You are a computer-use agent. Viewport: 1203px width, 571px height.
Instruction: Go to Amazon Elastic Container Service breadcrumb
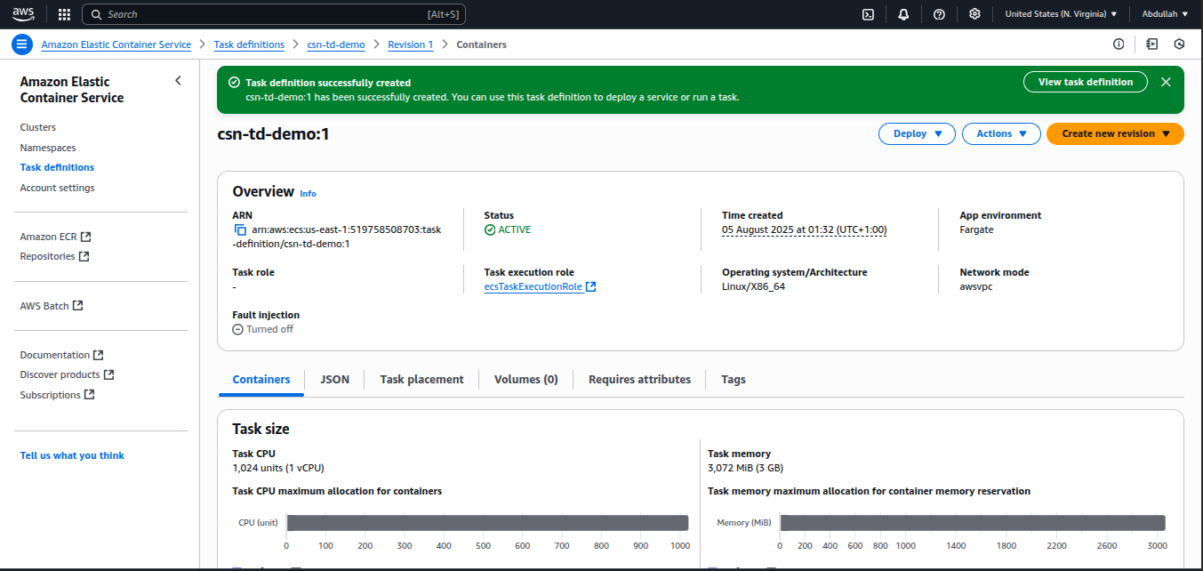(x=116, y=44)
